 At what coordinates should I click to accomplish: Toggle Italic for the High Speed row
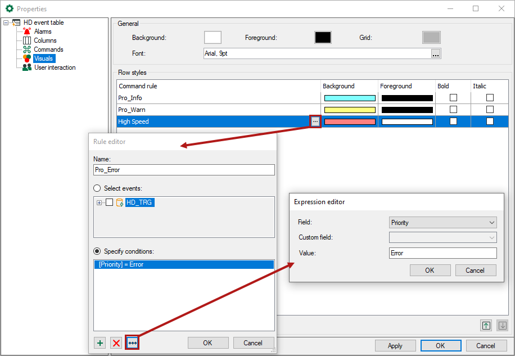(x=490, y=121)
